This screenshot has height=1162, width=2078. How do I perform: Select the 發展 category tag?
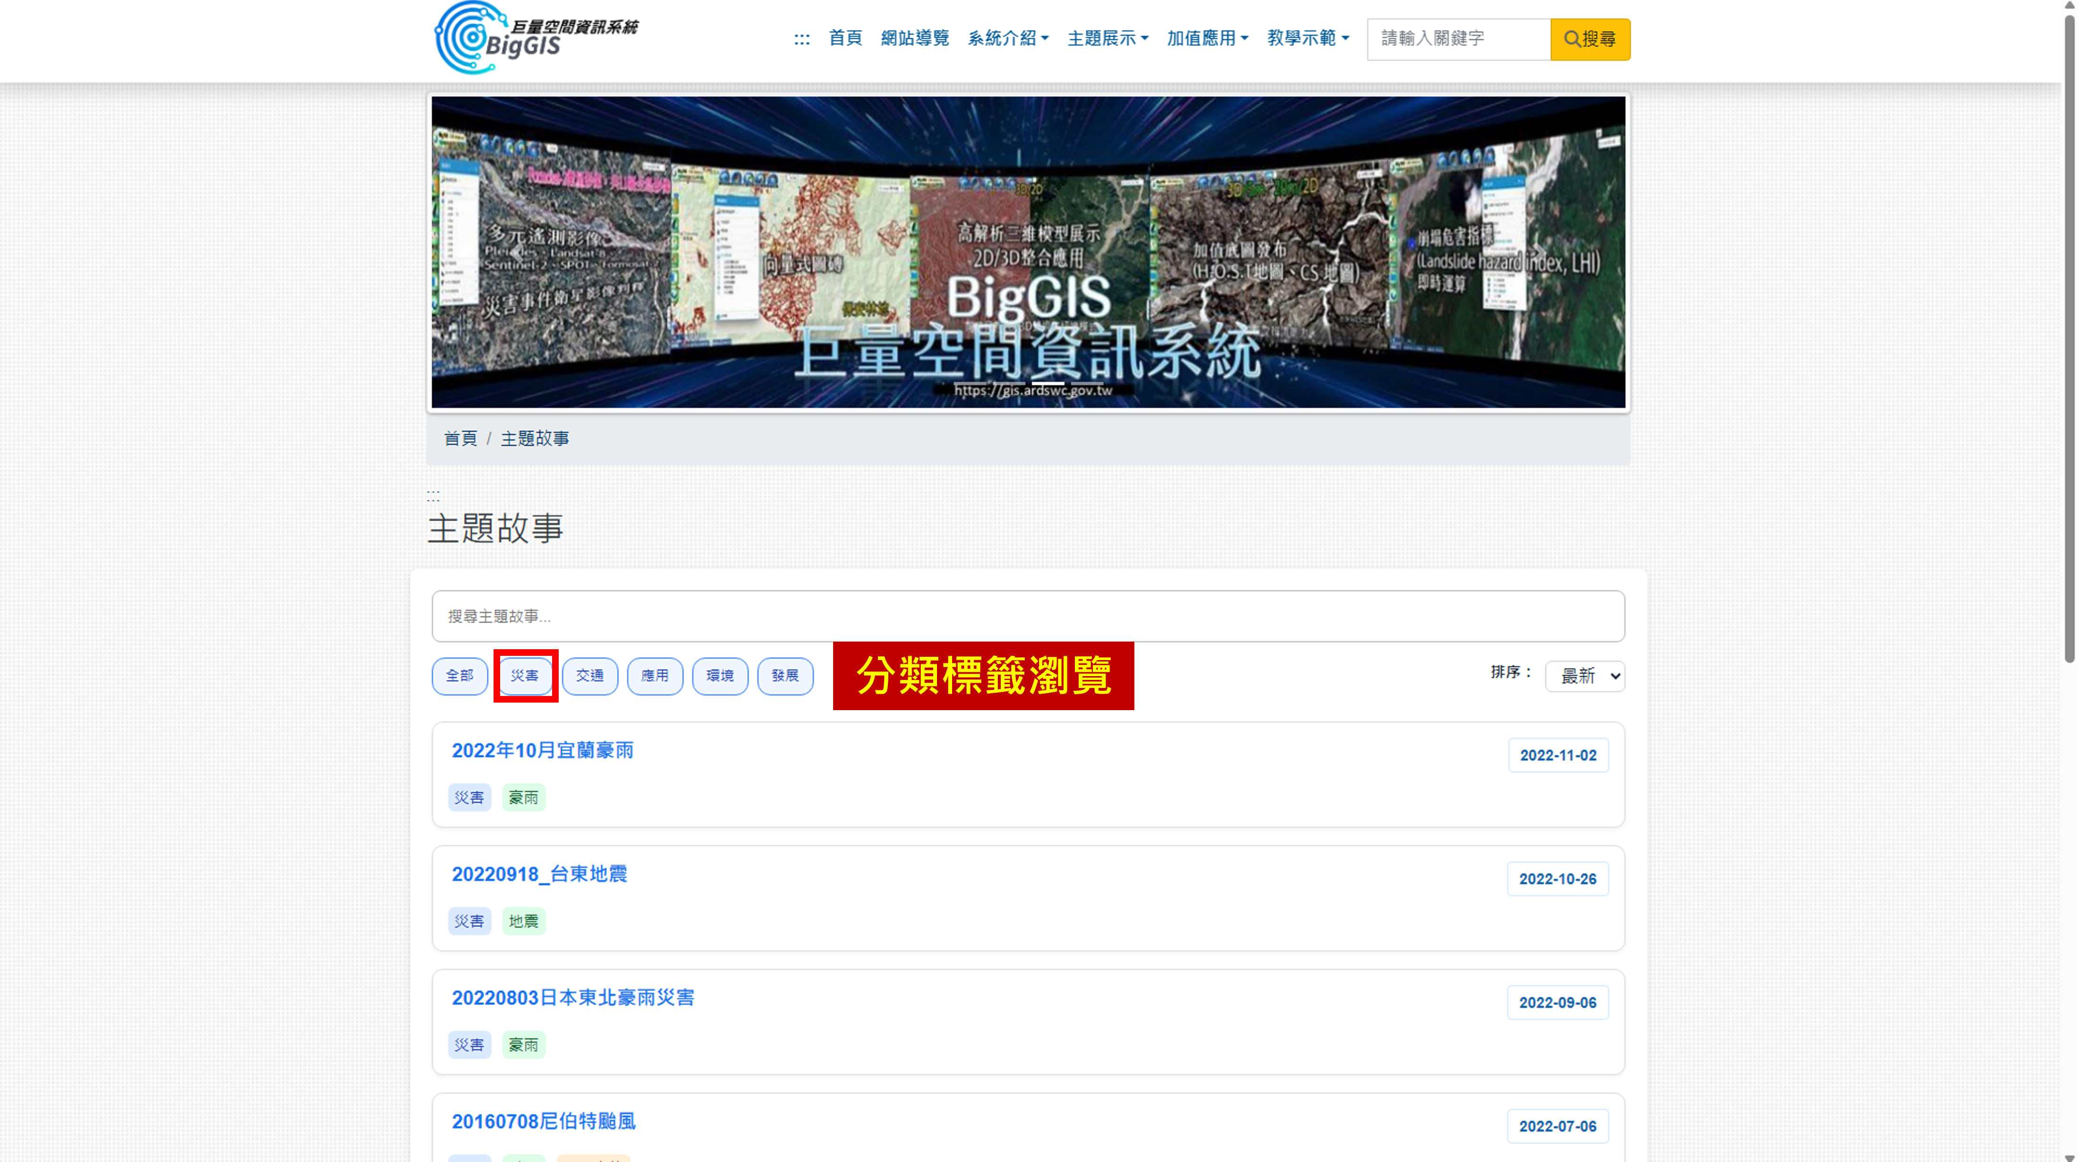pos(784,675)
